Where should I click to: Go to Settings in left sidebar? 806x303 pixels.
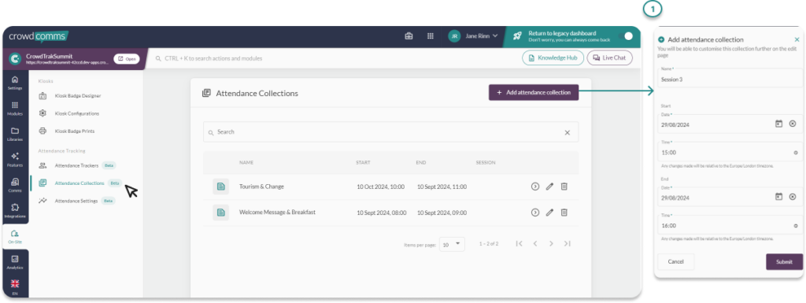(x=14, y=83)
